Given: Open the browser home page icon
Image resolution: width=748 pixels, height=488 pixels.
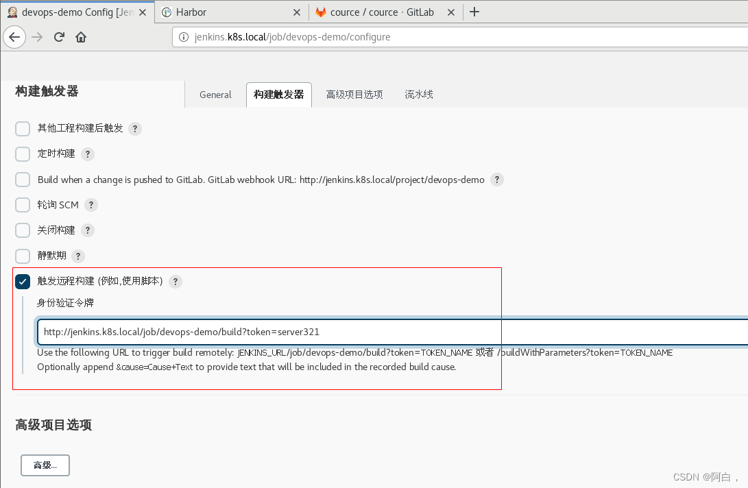Looking at the screenshot, I should point(81,37).
